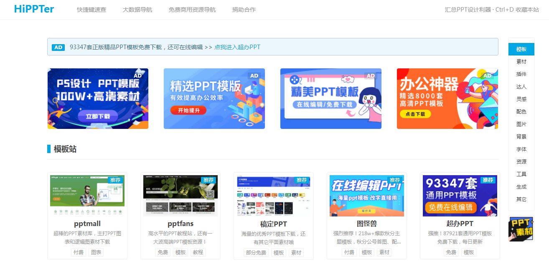
Task: Click the blue AD badge in notice bar
Action: [x=58, y=47]
